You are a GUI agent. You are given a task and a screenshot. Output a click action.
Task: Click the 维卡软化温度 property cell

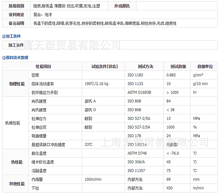[x=55, y=162]
